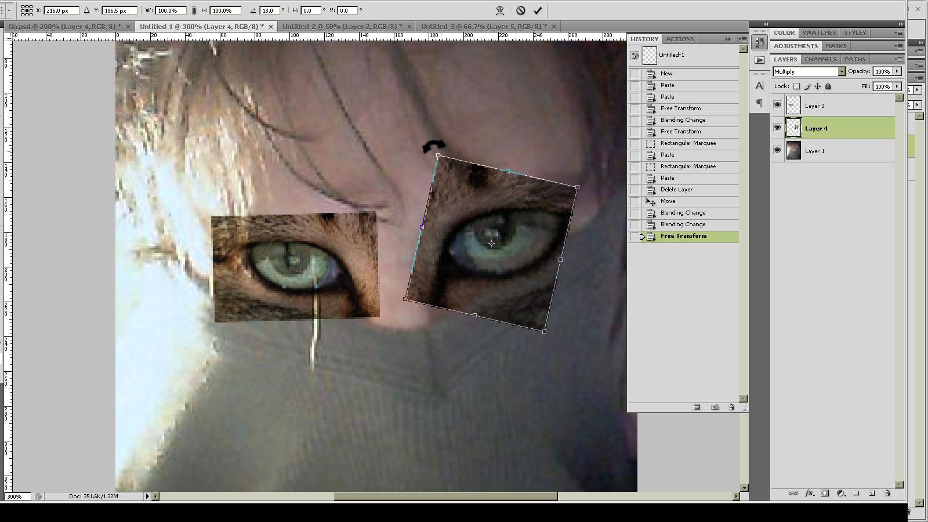Toggle Lock image pixels brush icon
Viewport: 928px width, 522px height.
pos(807,86)
